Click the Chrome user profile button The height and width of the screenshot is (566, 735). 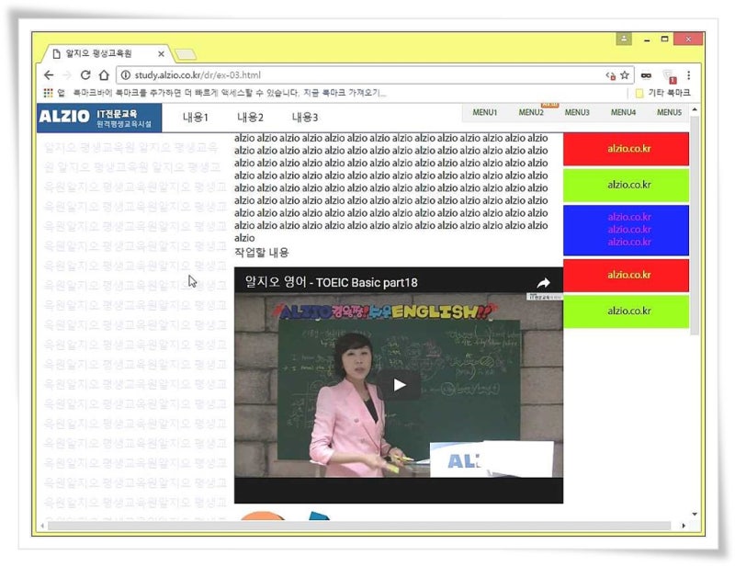point(624,39)
